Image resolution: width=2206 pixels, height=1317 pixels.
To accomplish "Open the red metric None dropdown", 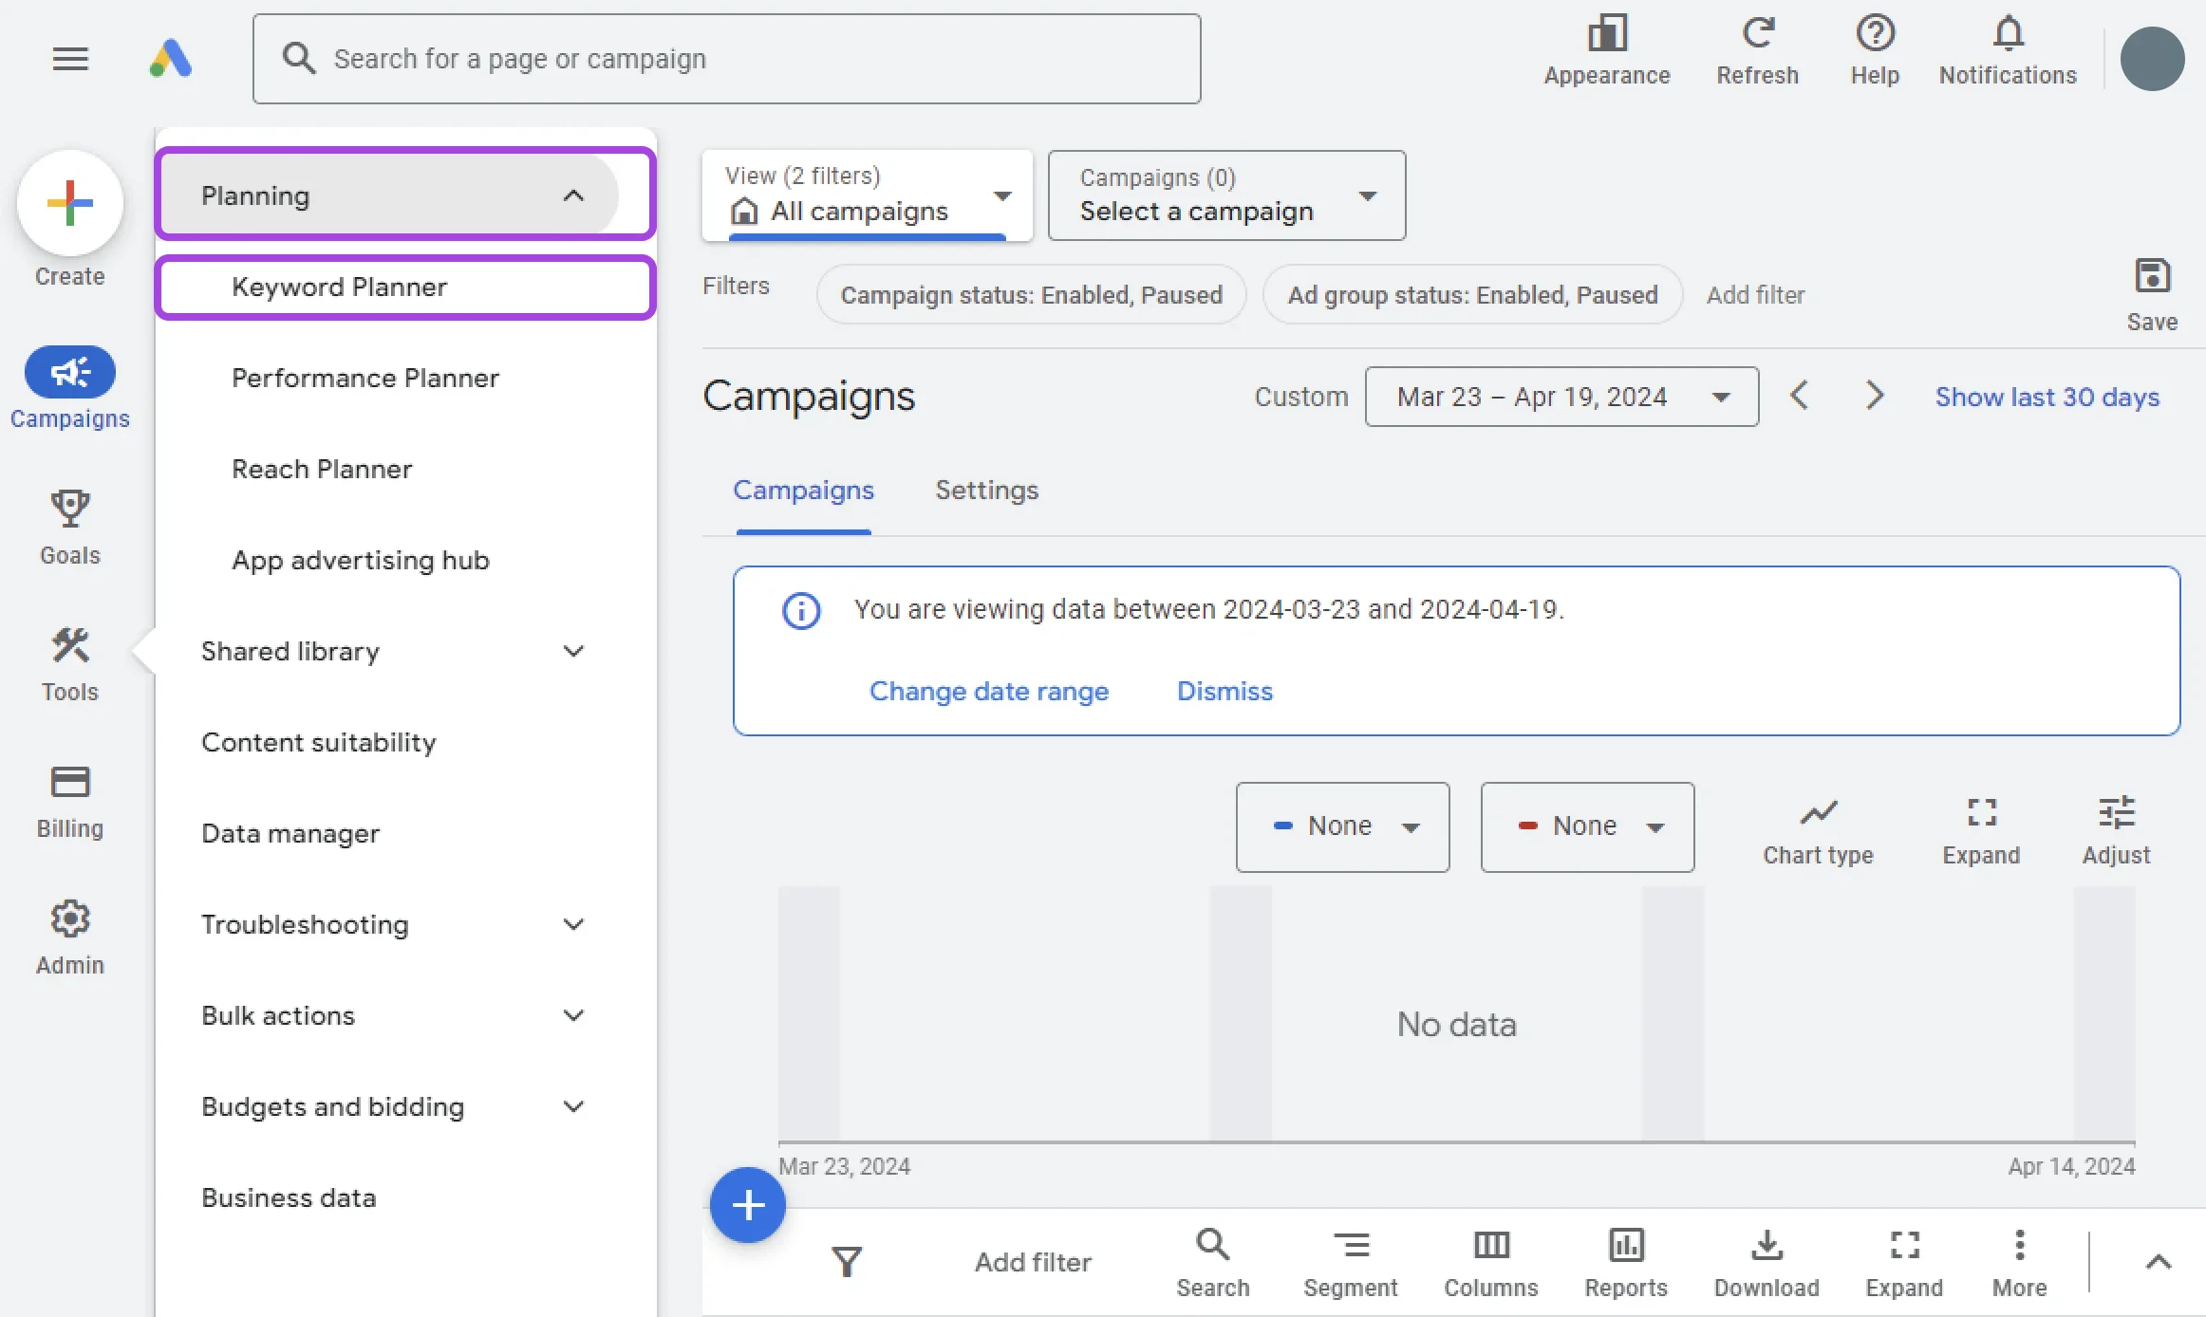I will tap(1587, 826).
